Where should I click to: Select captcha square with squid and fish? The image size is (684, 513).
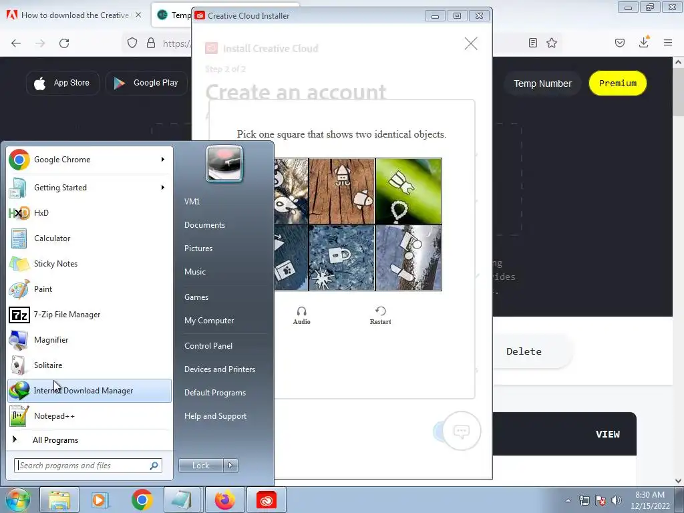[341, 191]
